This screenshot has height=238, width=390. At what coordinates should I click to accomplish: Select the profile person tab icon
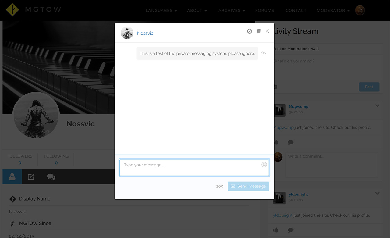(x=12, y=177)
